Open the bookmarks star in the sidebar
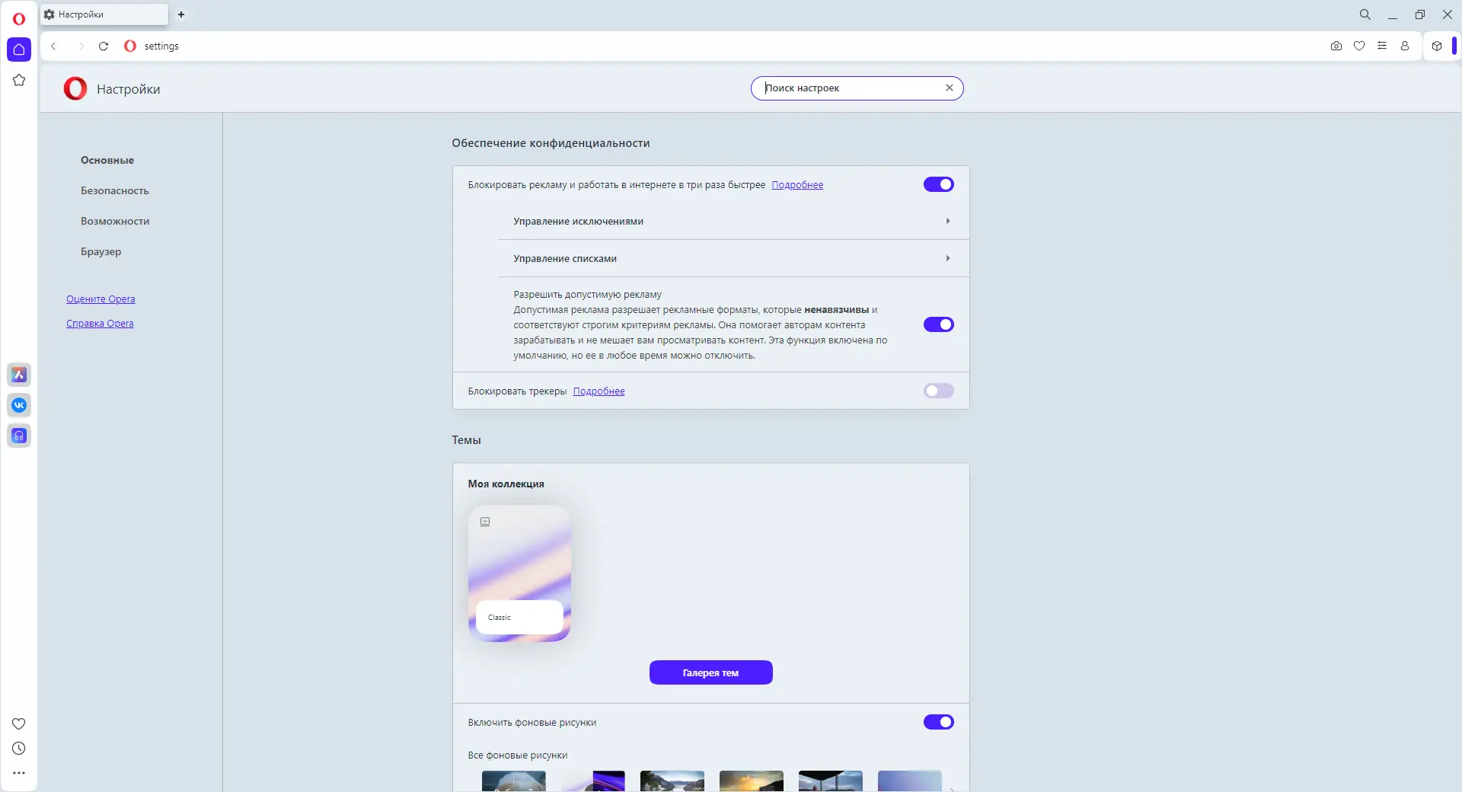The width and height of the screenshot is (1462, 792). click(19, 80)
